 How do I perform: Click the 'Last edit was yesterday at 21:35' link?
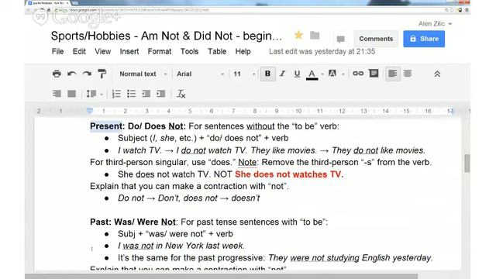[322, 51]
